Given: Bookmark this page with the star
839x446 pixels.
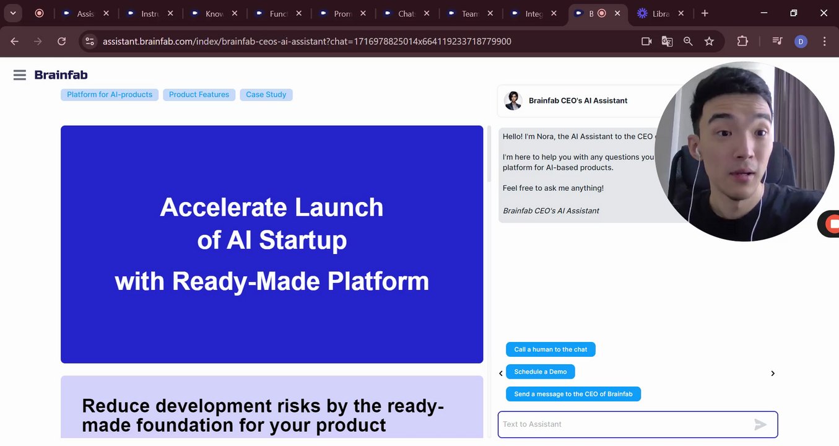Looking at the screenshot, I should (x=709, y=42).
